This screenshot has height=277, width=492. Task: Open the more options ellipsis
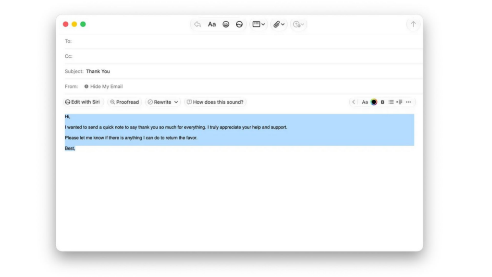tap(408, 102)
